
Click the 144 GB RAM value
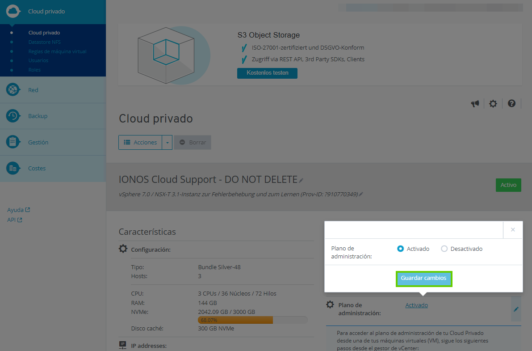(207, 303)
